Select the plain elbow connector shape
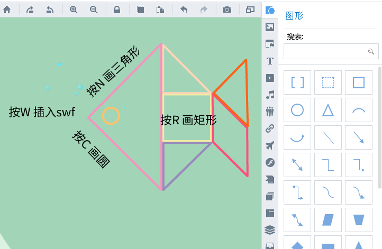Screen dimensions: 382x249 click(328, 165)
